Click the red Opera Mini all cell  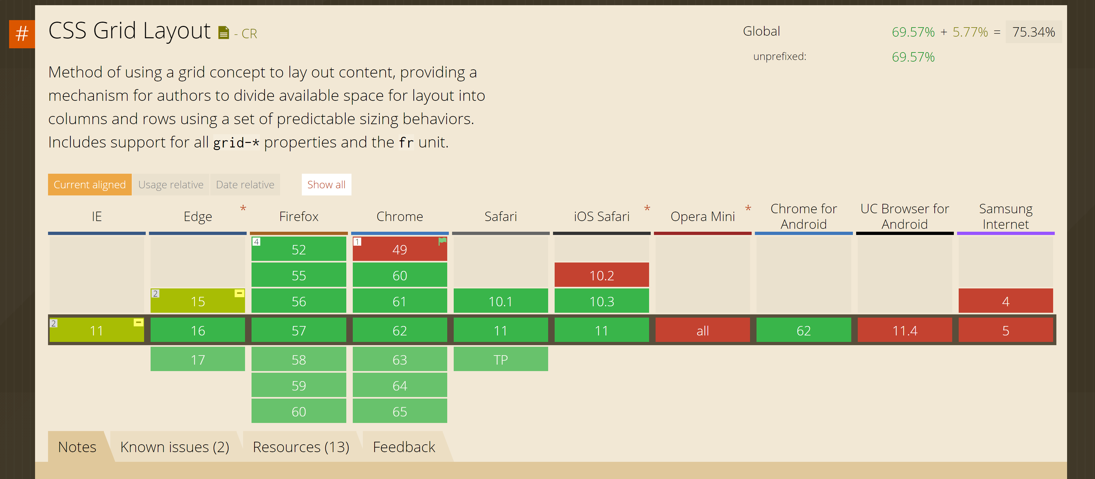(702, 330)
